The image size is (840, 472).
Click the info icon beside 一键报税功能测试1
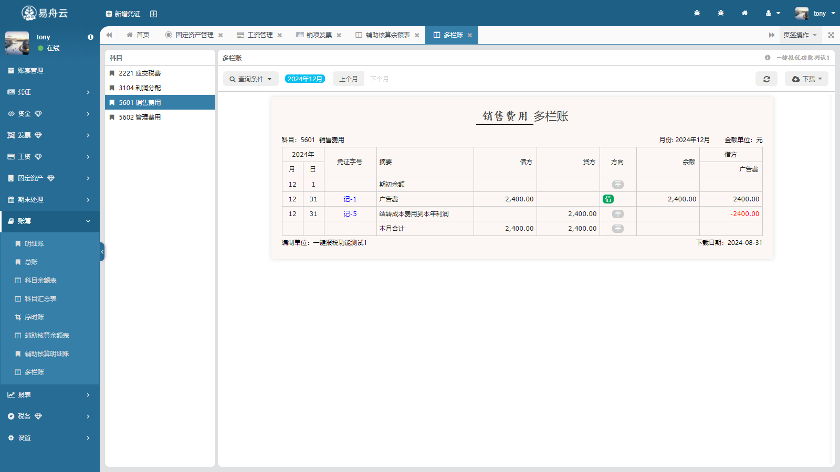(x=768, y=58)
